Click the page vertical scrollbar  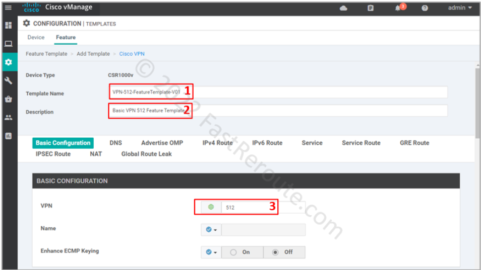pyautogui.click(x=477, y=104)
